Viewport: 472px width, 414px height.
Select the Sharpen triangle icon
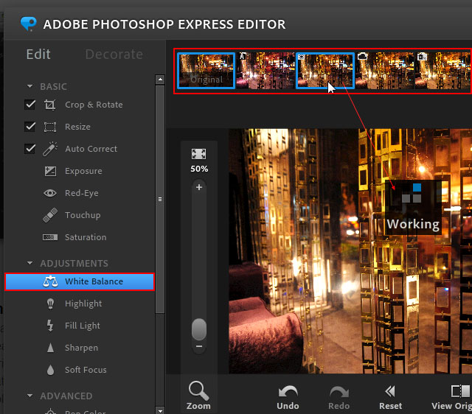tap(50, 348)
